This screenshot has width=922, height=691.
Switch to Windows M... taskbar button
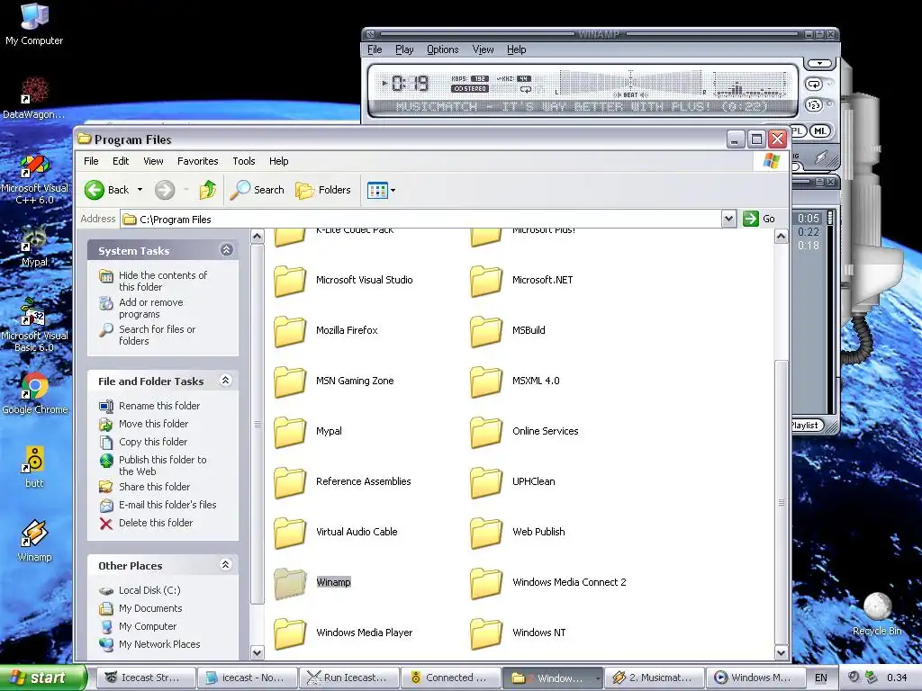(755, 678)
